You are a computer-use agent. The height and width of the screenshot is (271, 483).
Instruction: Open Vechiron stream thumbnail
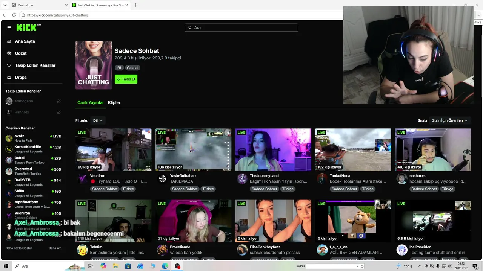[x=114, y=150]
